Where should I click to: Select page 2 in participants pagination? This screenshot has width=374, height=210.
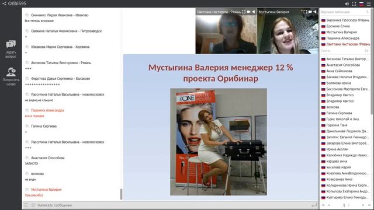click(x=349, y=205)
